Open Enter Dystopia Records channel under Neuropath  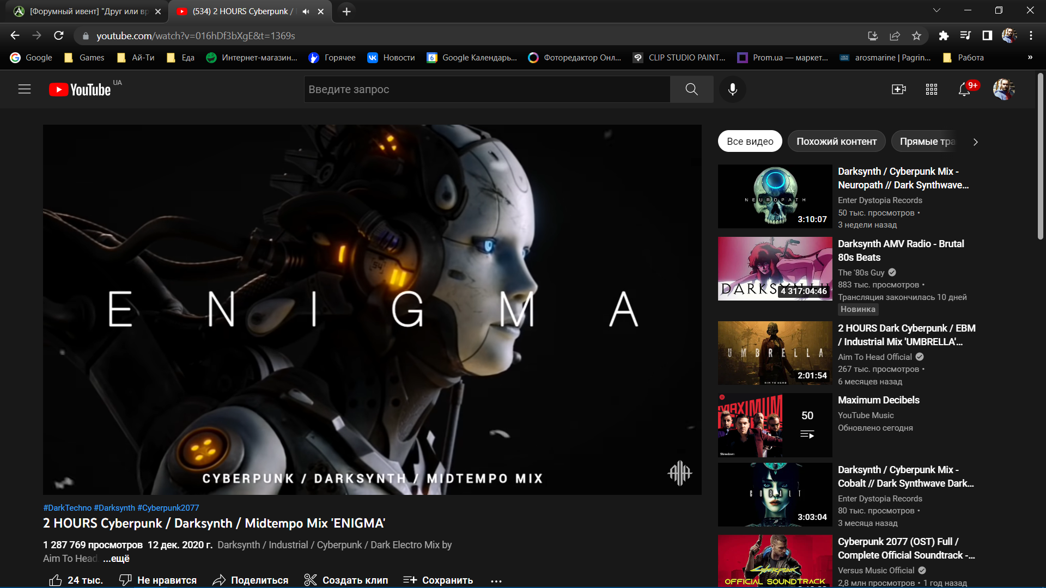(880, 200)
